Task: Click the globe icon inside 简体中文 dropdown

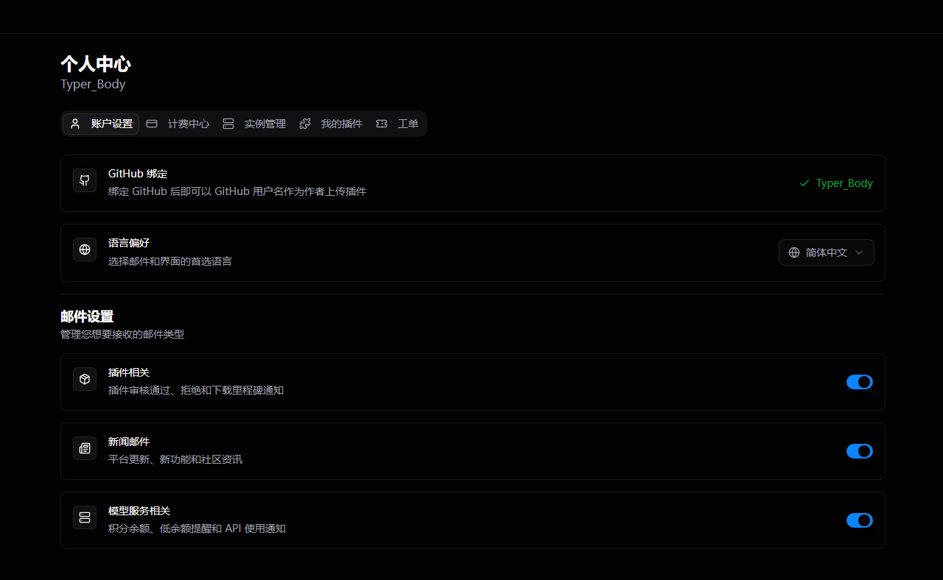Action: 794,252
